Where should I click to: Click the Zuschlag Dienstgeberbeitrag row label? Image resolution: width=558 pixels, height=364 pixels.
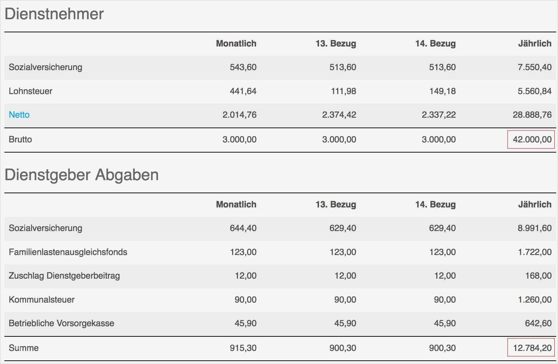(x=64, y=276)
